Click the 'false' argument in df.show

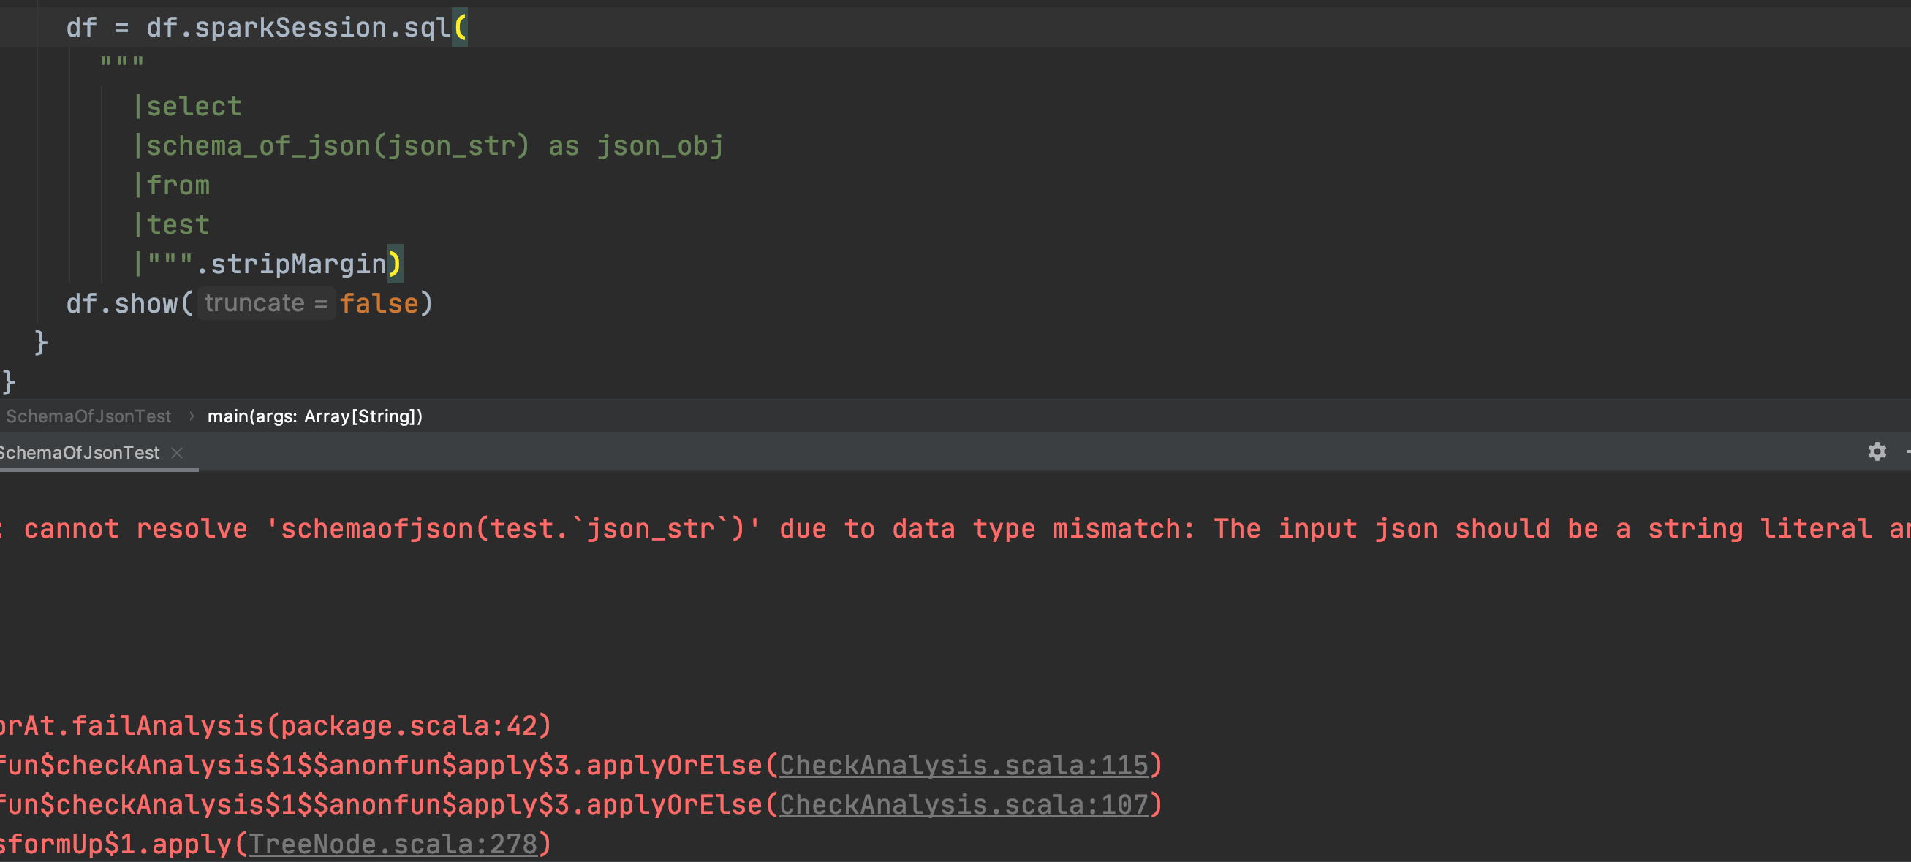coord(379,303)
